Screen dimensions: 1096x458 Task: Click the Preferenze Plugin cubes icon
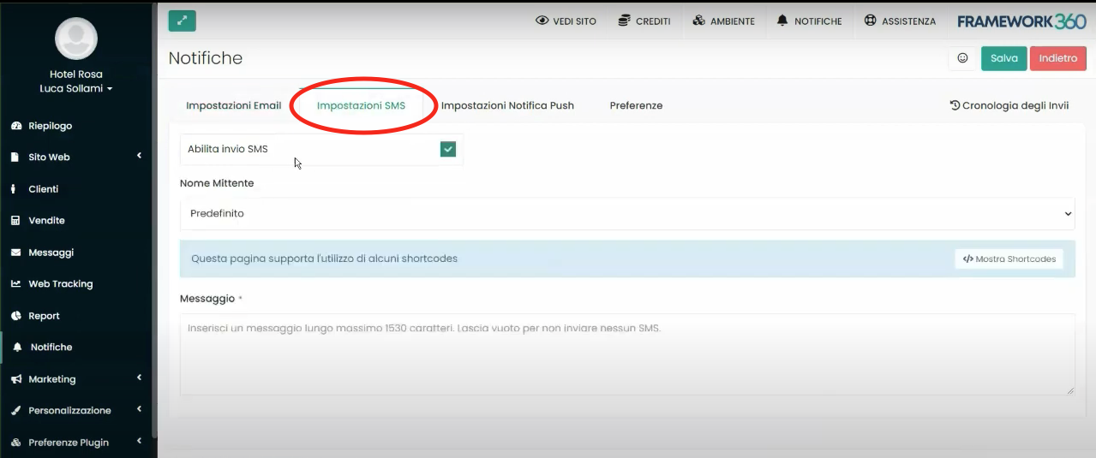point(15,443)
